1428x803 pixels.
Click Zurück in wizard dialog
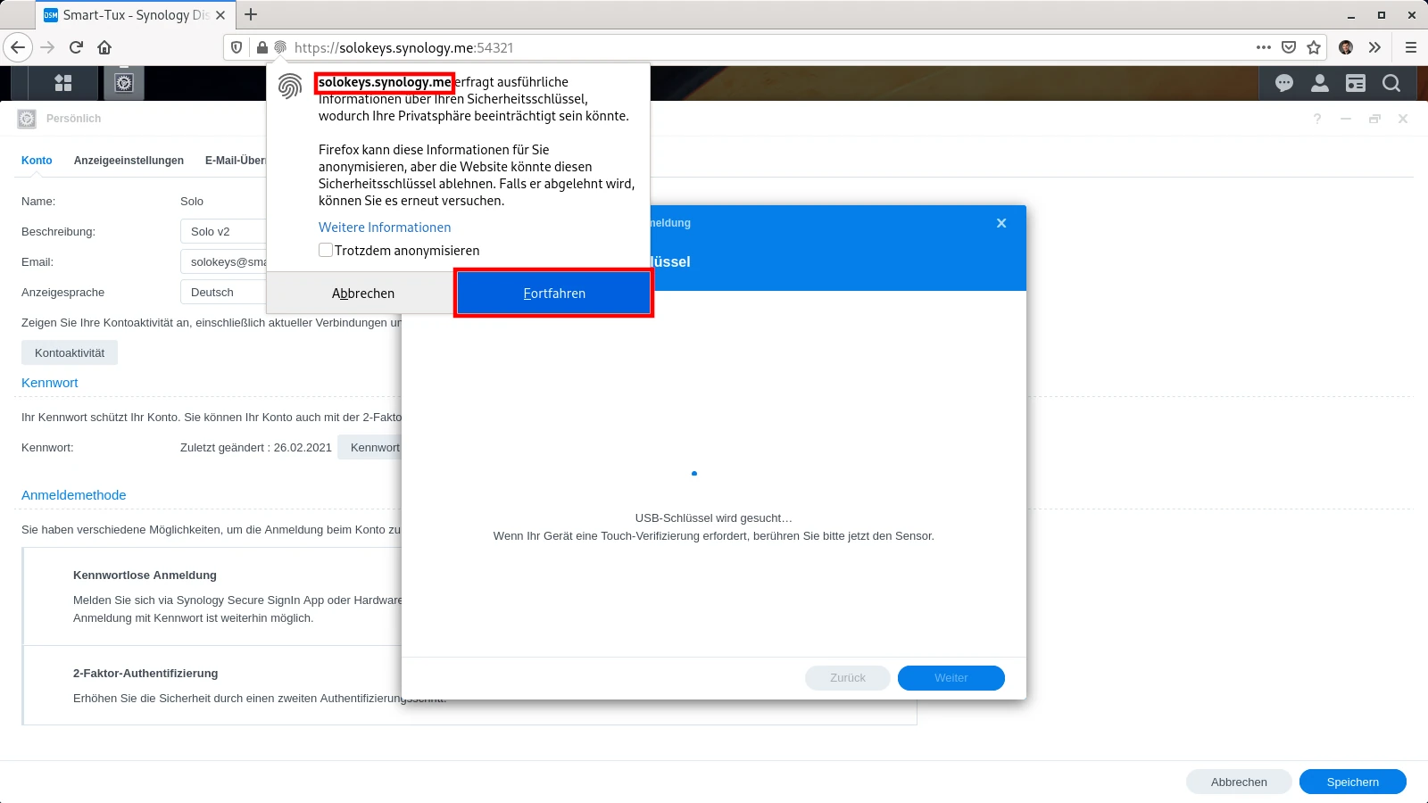point(848,678)
